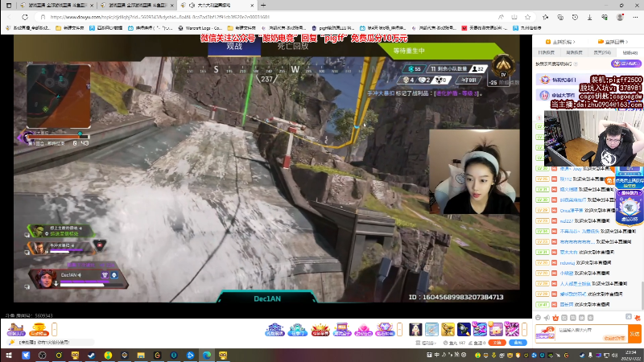This screenshot has width=644, height=362.
Task: Expand more backpack items arrow at gift row end
Action: pyautogui.click(x=525, y=329)
